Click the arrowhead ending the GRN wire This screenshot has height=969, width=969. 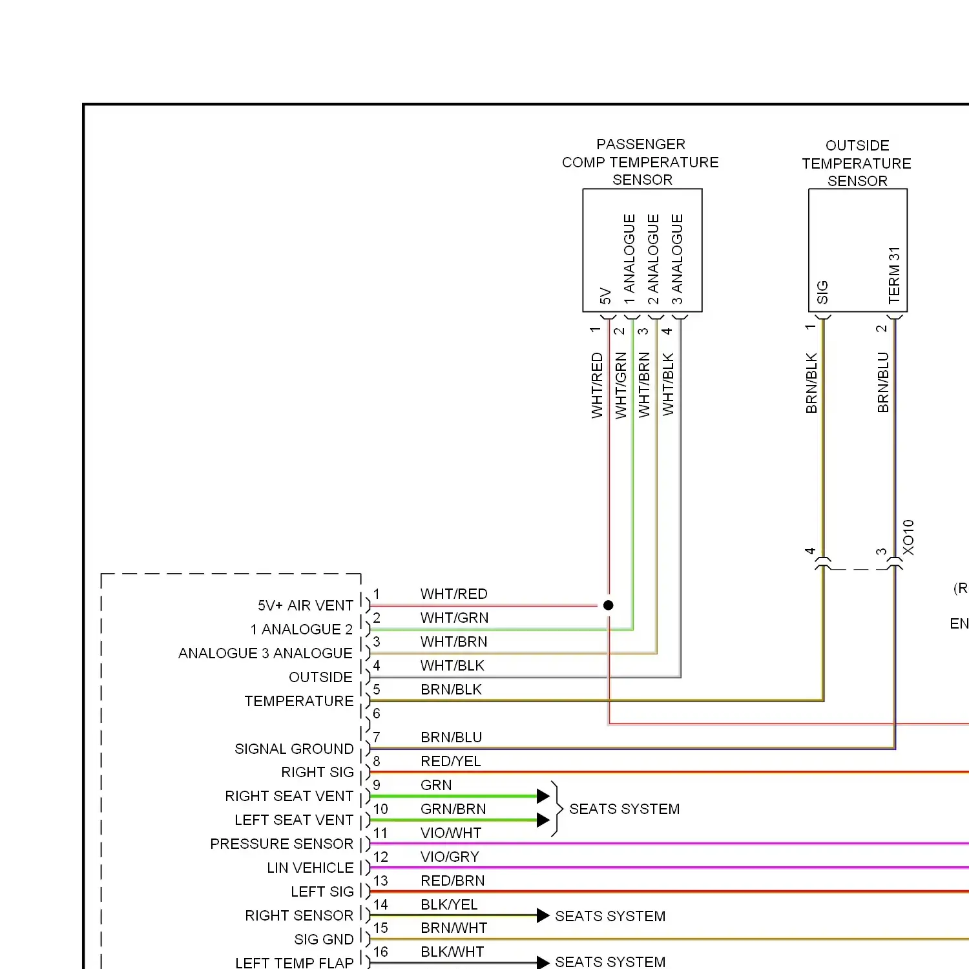pyautogui.click(x=543, y=797)
